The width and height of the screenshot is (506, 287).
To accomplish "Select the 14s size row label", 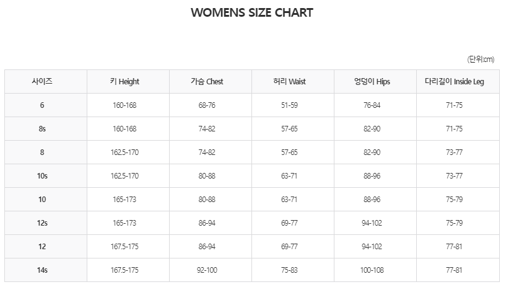I will [x=42, y=270].
